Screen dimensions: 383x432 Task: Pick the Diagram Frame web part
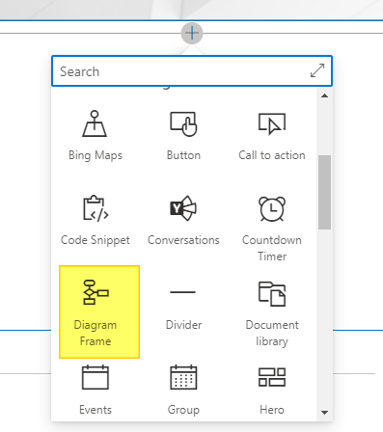pyautogui.click(x=99, y=311)
